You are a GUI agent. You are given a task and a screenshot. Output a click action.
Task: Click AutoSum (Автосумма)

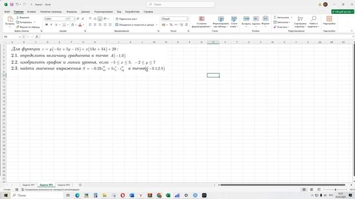coord(281,17)
